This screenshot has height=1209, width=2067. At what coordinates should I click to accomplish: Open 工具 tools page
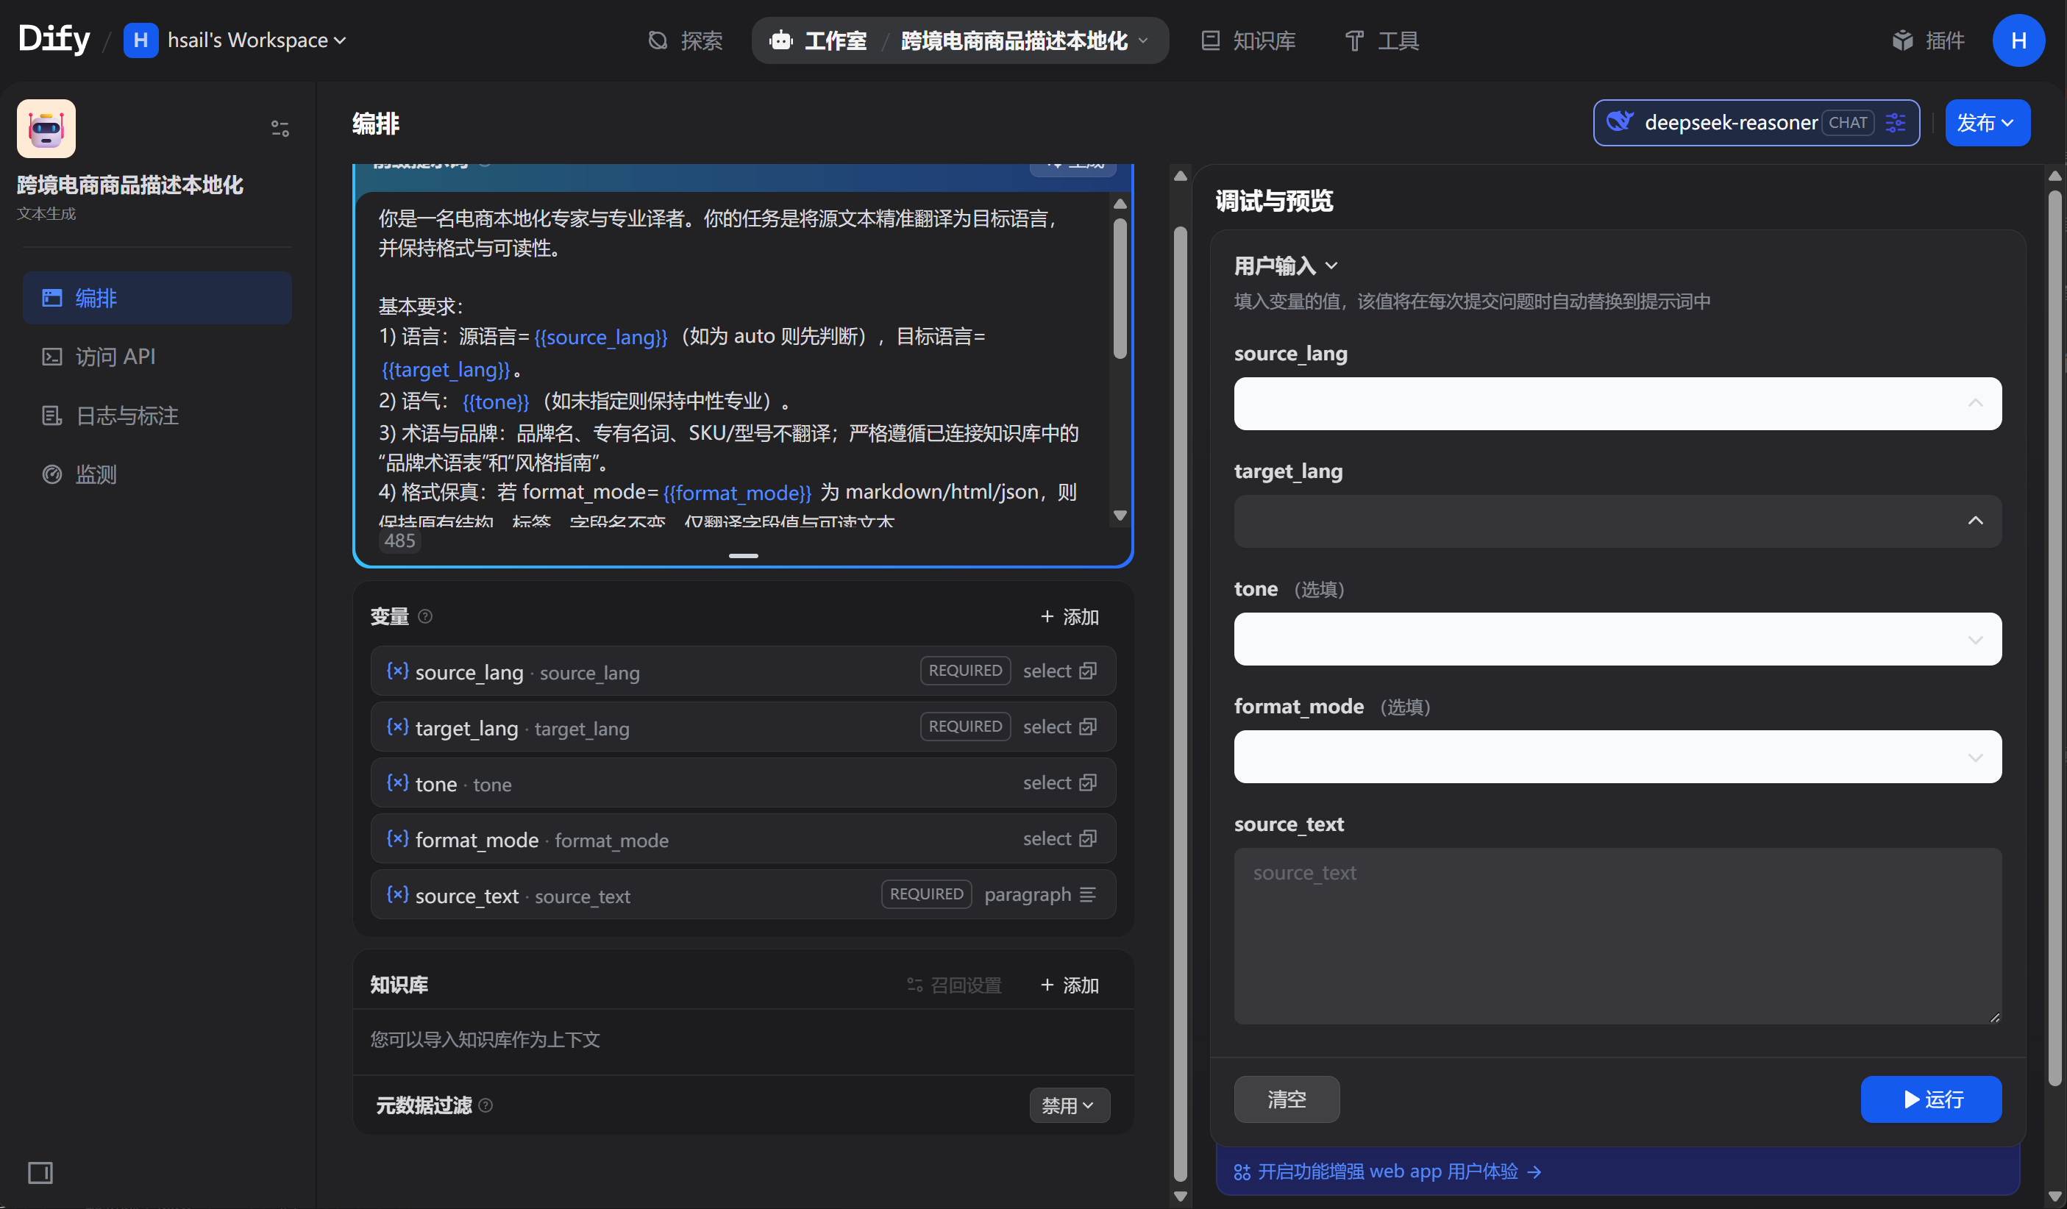click(1382, 40)
